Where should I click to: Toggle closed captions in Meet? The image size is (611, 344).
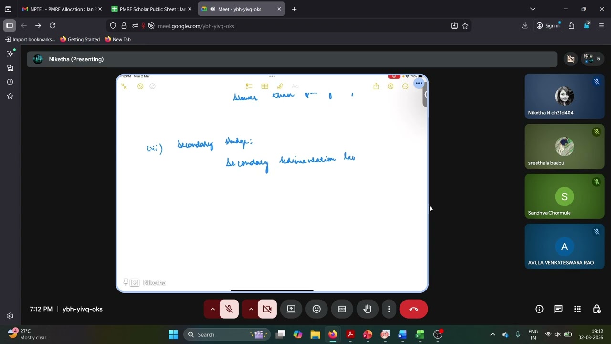click(x=342, y=309)
